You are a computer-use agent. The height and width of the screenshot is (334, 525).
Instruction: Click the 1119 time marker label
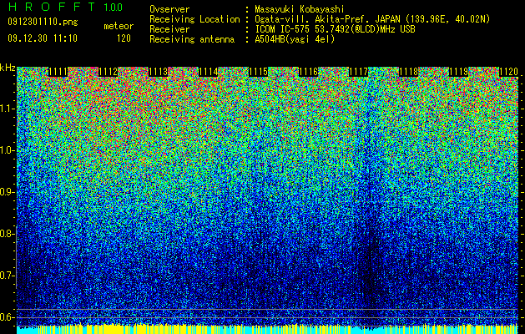click(458, 72)
